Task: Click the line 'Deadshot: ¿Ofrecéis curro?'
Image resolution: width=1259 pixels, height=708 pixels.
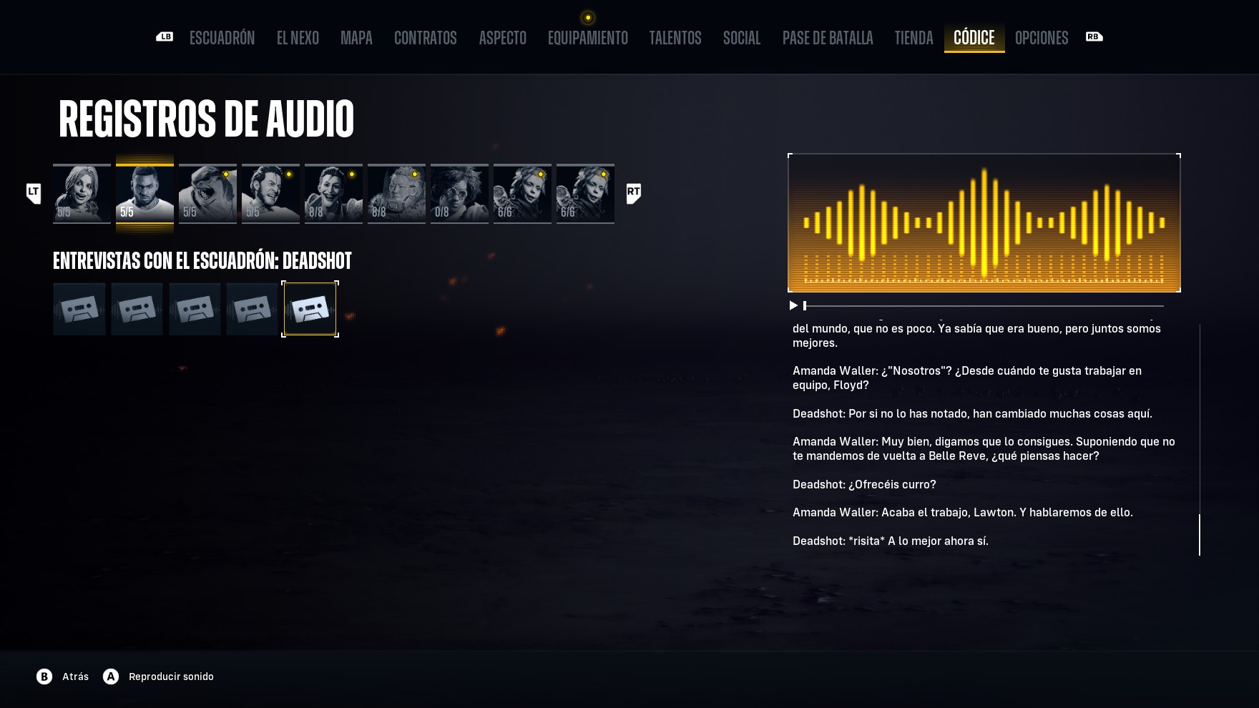Action: coord(864,484)
